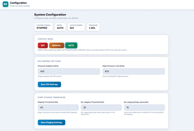
Task: Open the System Status STOPPED card
Action: (x=44, y=27)
